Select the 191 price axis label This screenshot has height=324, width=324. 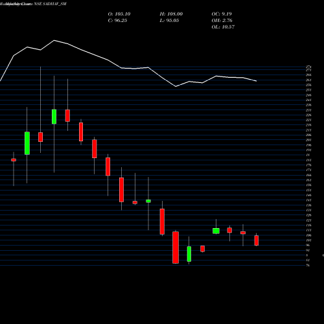click(308, 150)
